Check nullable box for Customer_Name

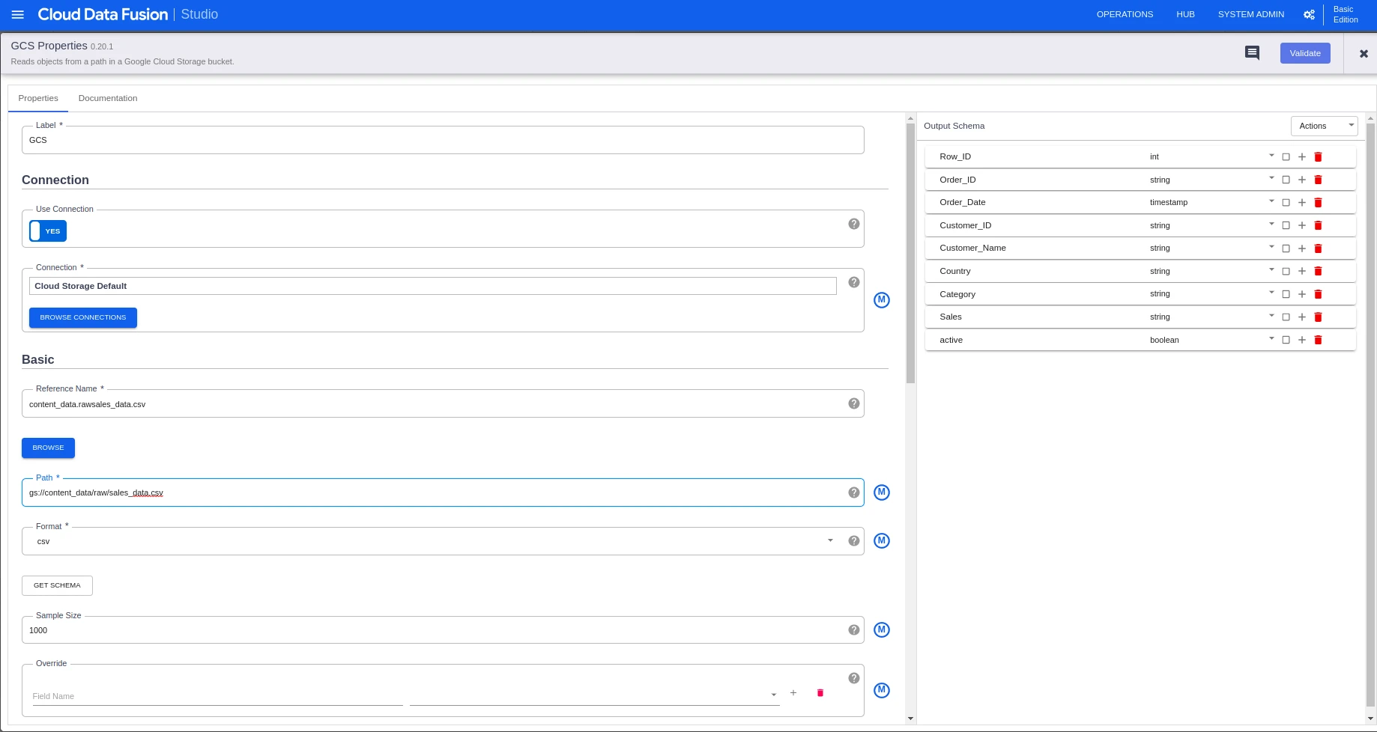point(1286,248)
